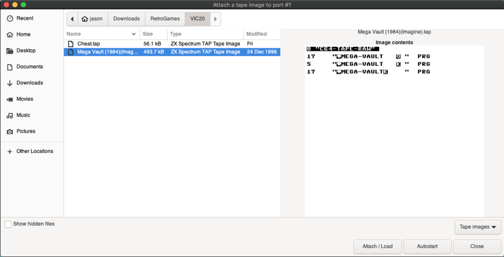Click the Pictures camera icon

(9, 132)
